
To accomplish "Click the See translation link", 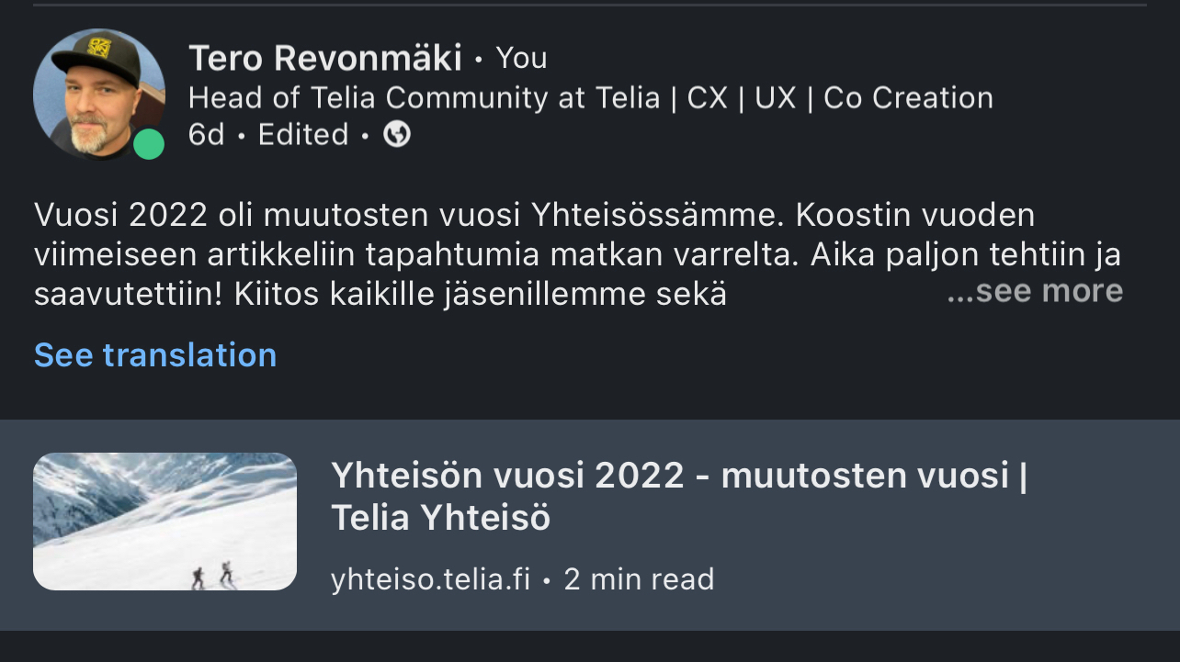I will tap(155, 354).
